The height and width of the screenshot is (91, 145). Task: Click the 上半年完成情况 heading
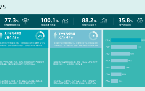pos(13,33)
